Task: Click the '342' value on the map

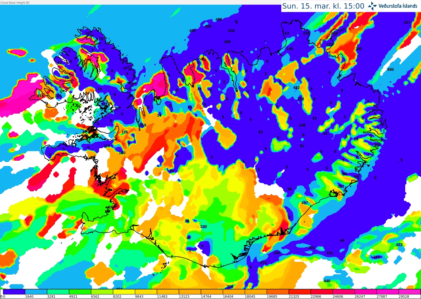Action: coord(359,49)
